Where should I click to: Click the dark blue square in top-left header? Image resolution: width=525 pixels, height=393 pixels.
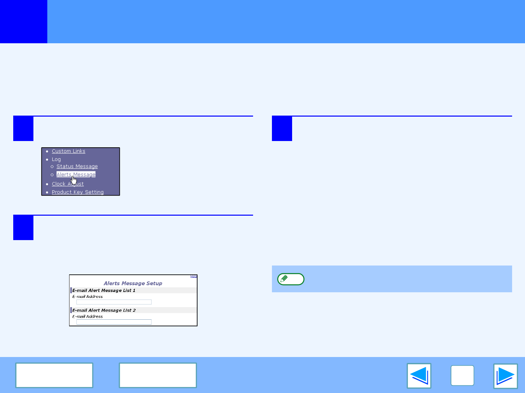click(x=23, y=21)
